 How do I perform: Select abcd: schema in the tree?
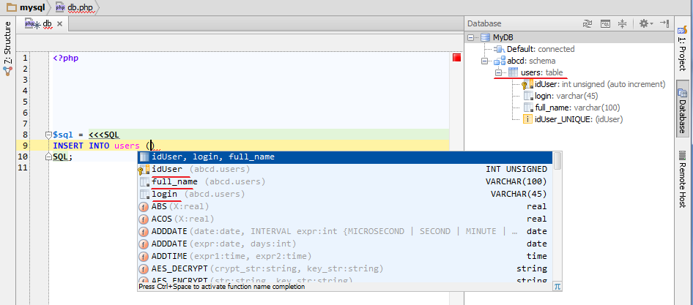pos(525,61)
